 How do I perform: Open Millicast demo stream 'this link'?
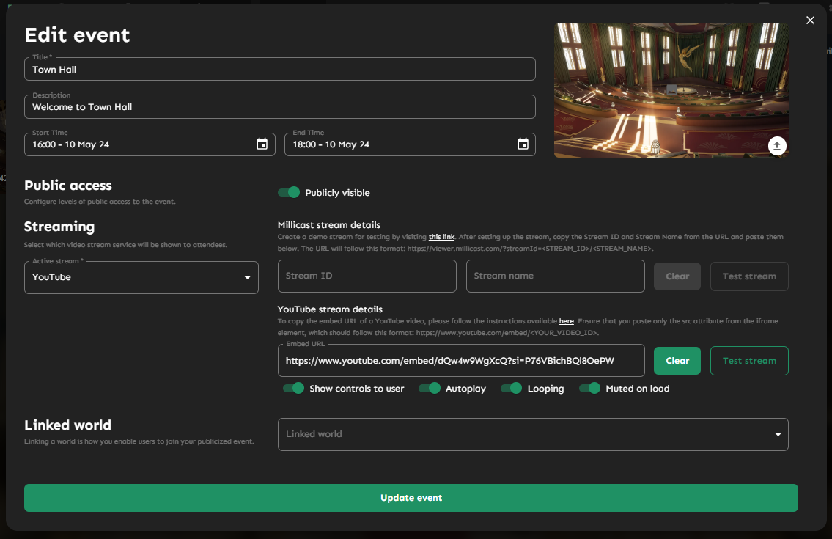(441, 237)
